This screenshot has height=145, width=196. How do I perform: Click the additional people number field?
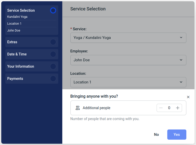pyautogui.click(x=169, y=108)
